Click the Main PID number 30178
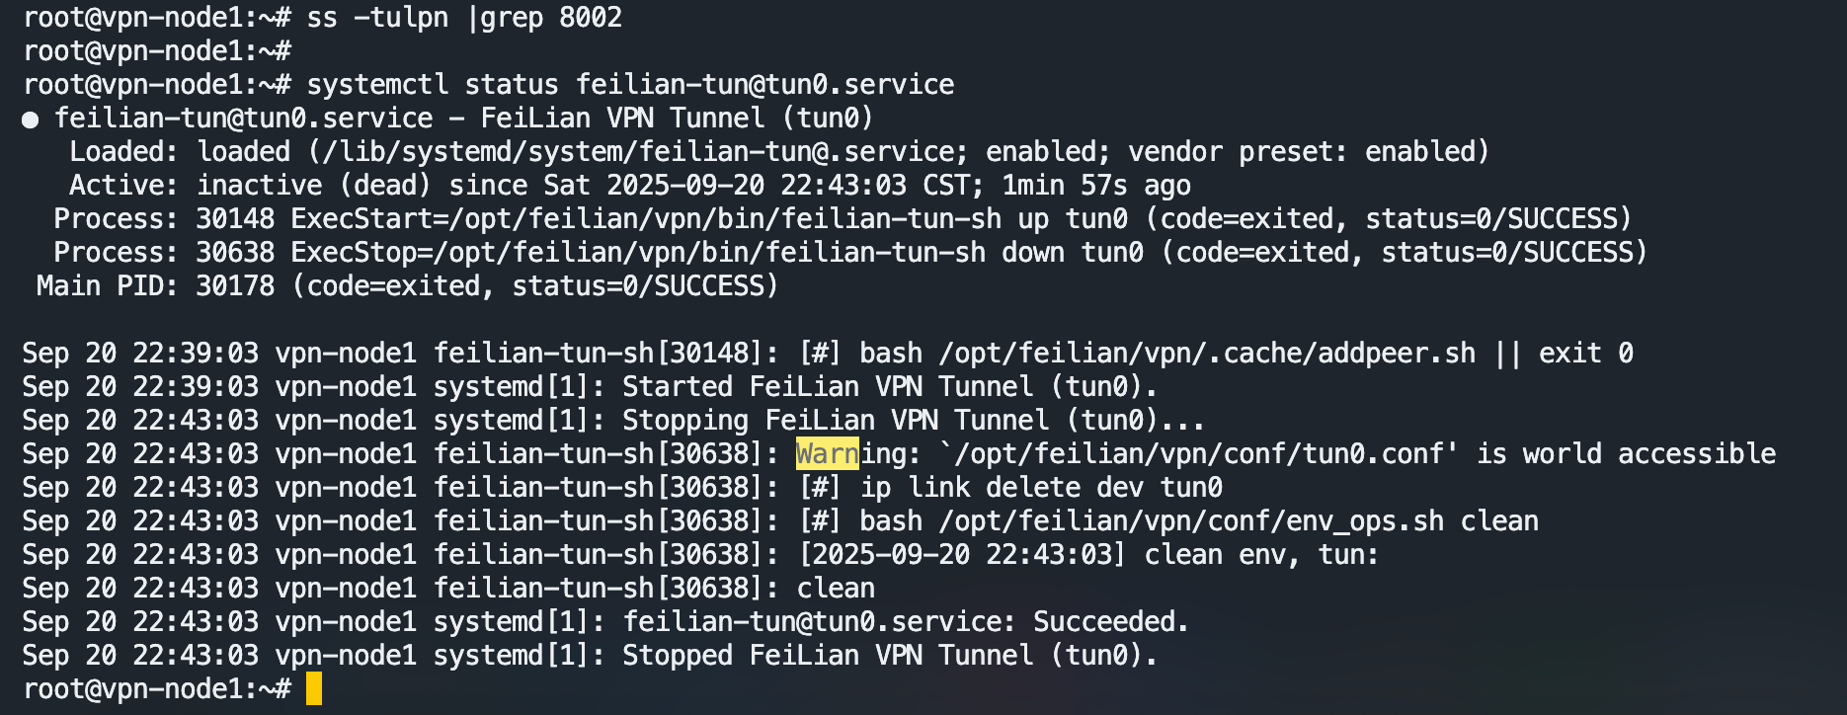 point(235,285)
